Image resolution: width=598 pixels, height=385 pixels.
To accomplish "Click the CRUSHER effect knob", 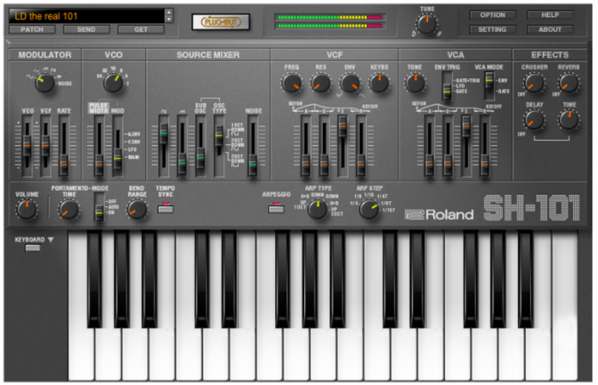I will 534,83.
